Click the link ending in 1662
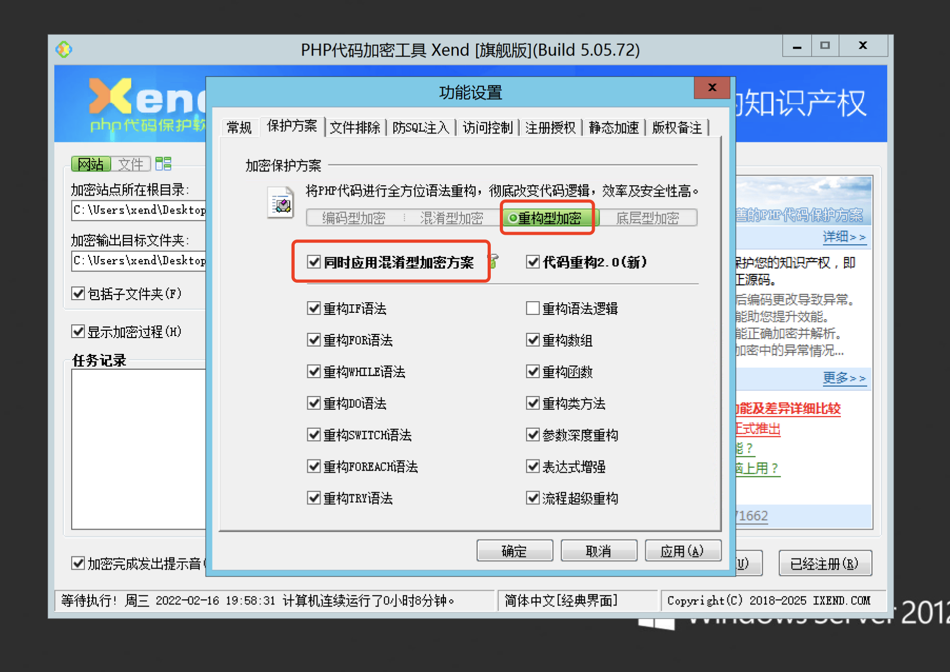The image size is (950, 672). pos(752,516)
